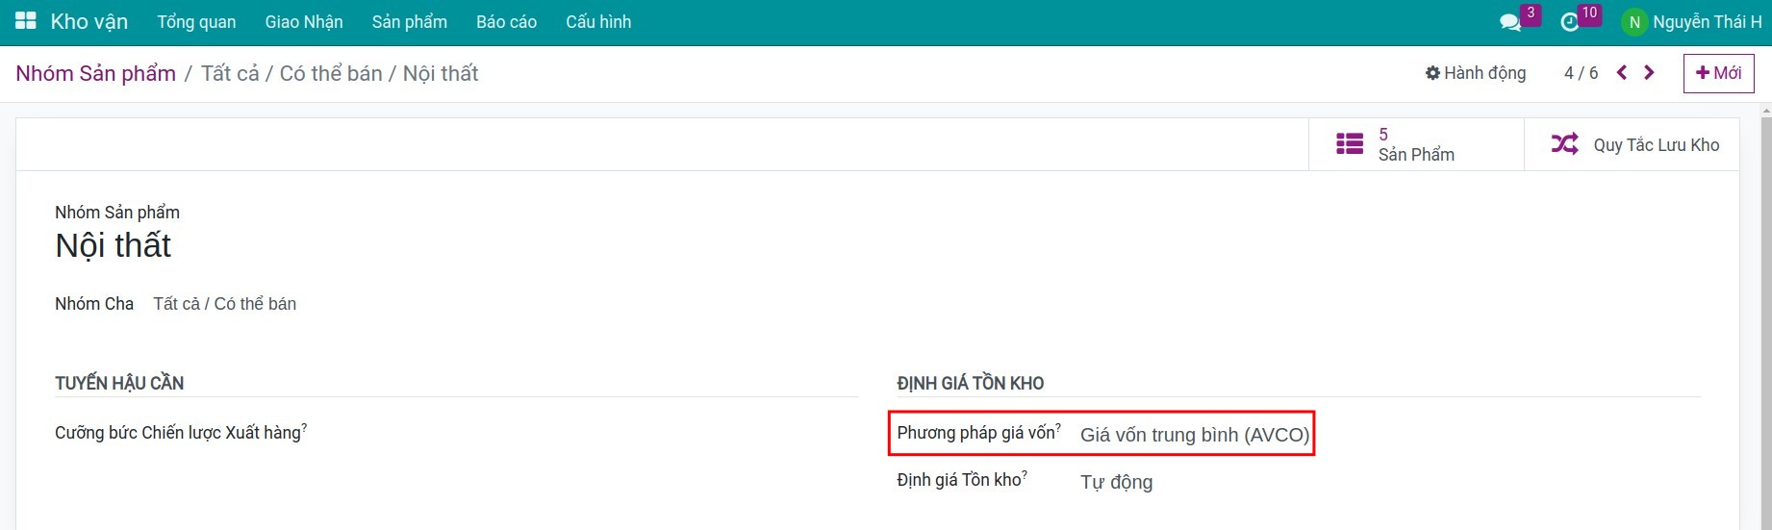Open the Cấu hình menu
This screenshot has width=1772, height=530.
pos(598,22)
